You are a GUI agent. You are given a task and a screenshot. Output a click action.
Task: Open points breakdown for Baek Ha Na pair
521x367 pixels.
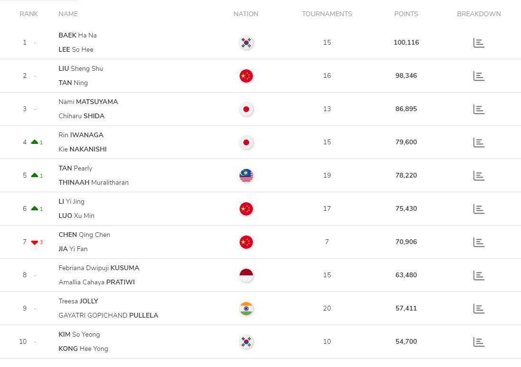pyautogui.click(x=479, y=43)
